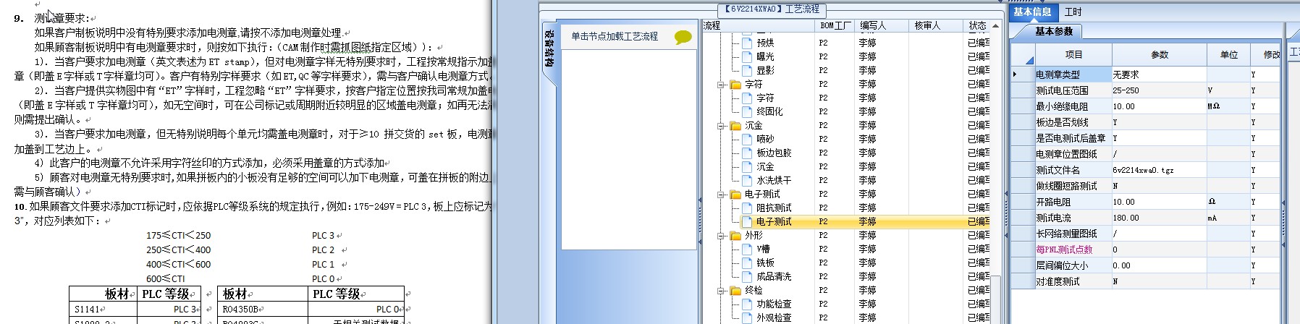Click the 电测章位置图纸 parameter label
The width and height of the screenshot is (1300, 324).
[1066, 154]
